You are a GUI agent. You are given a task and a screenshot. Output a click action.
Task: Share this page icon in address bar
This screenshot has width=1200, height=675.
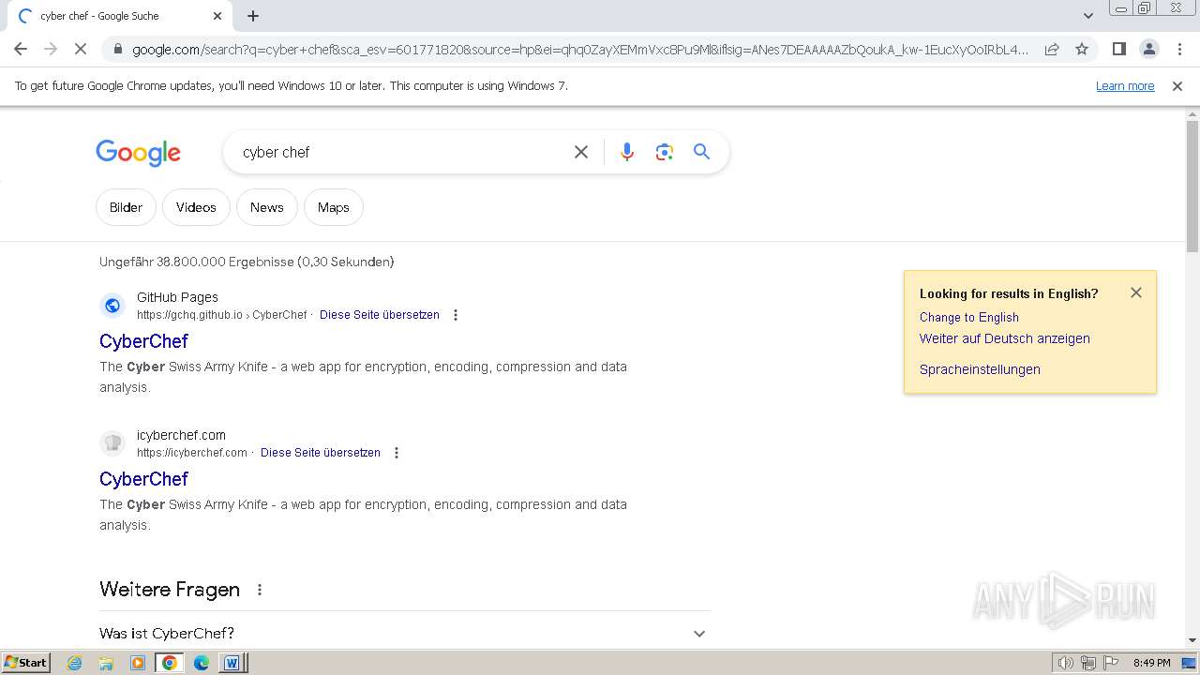[1052, 49]
